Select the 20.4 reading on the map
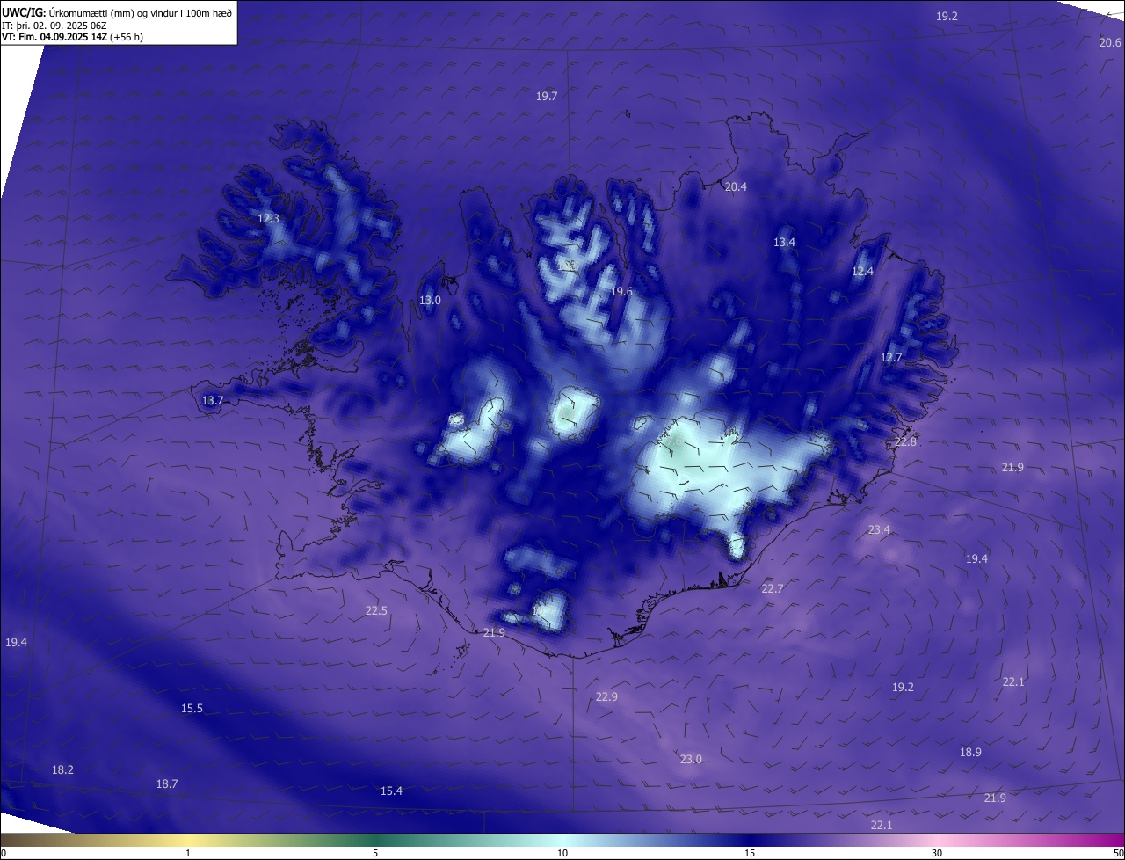The image size is (1125, 860). (x=736, y=186)
